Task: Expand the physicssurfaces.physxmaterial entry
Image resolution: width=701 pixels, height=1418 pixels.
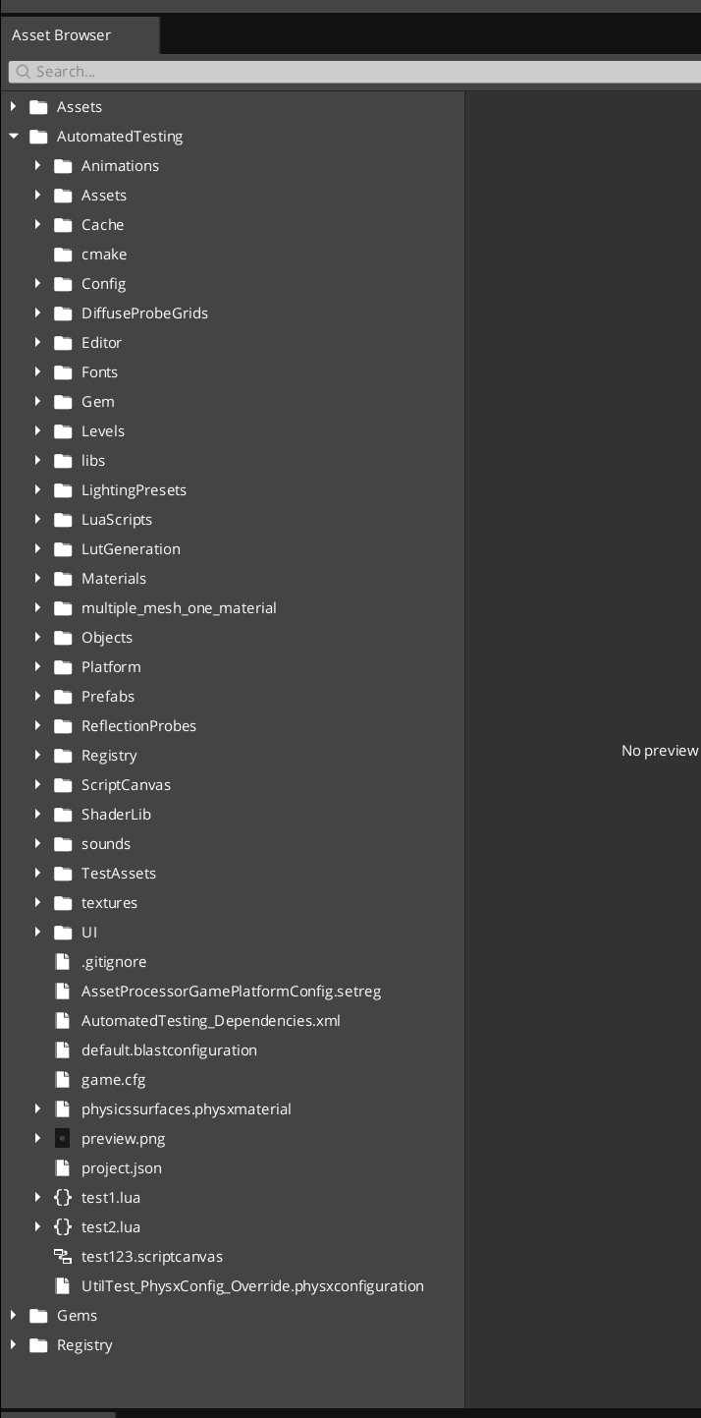Action: [37, 1108]
